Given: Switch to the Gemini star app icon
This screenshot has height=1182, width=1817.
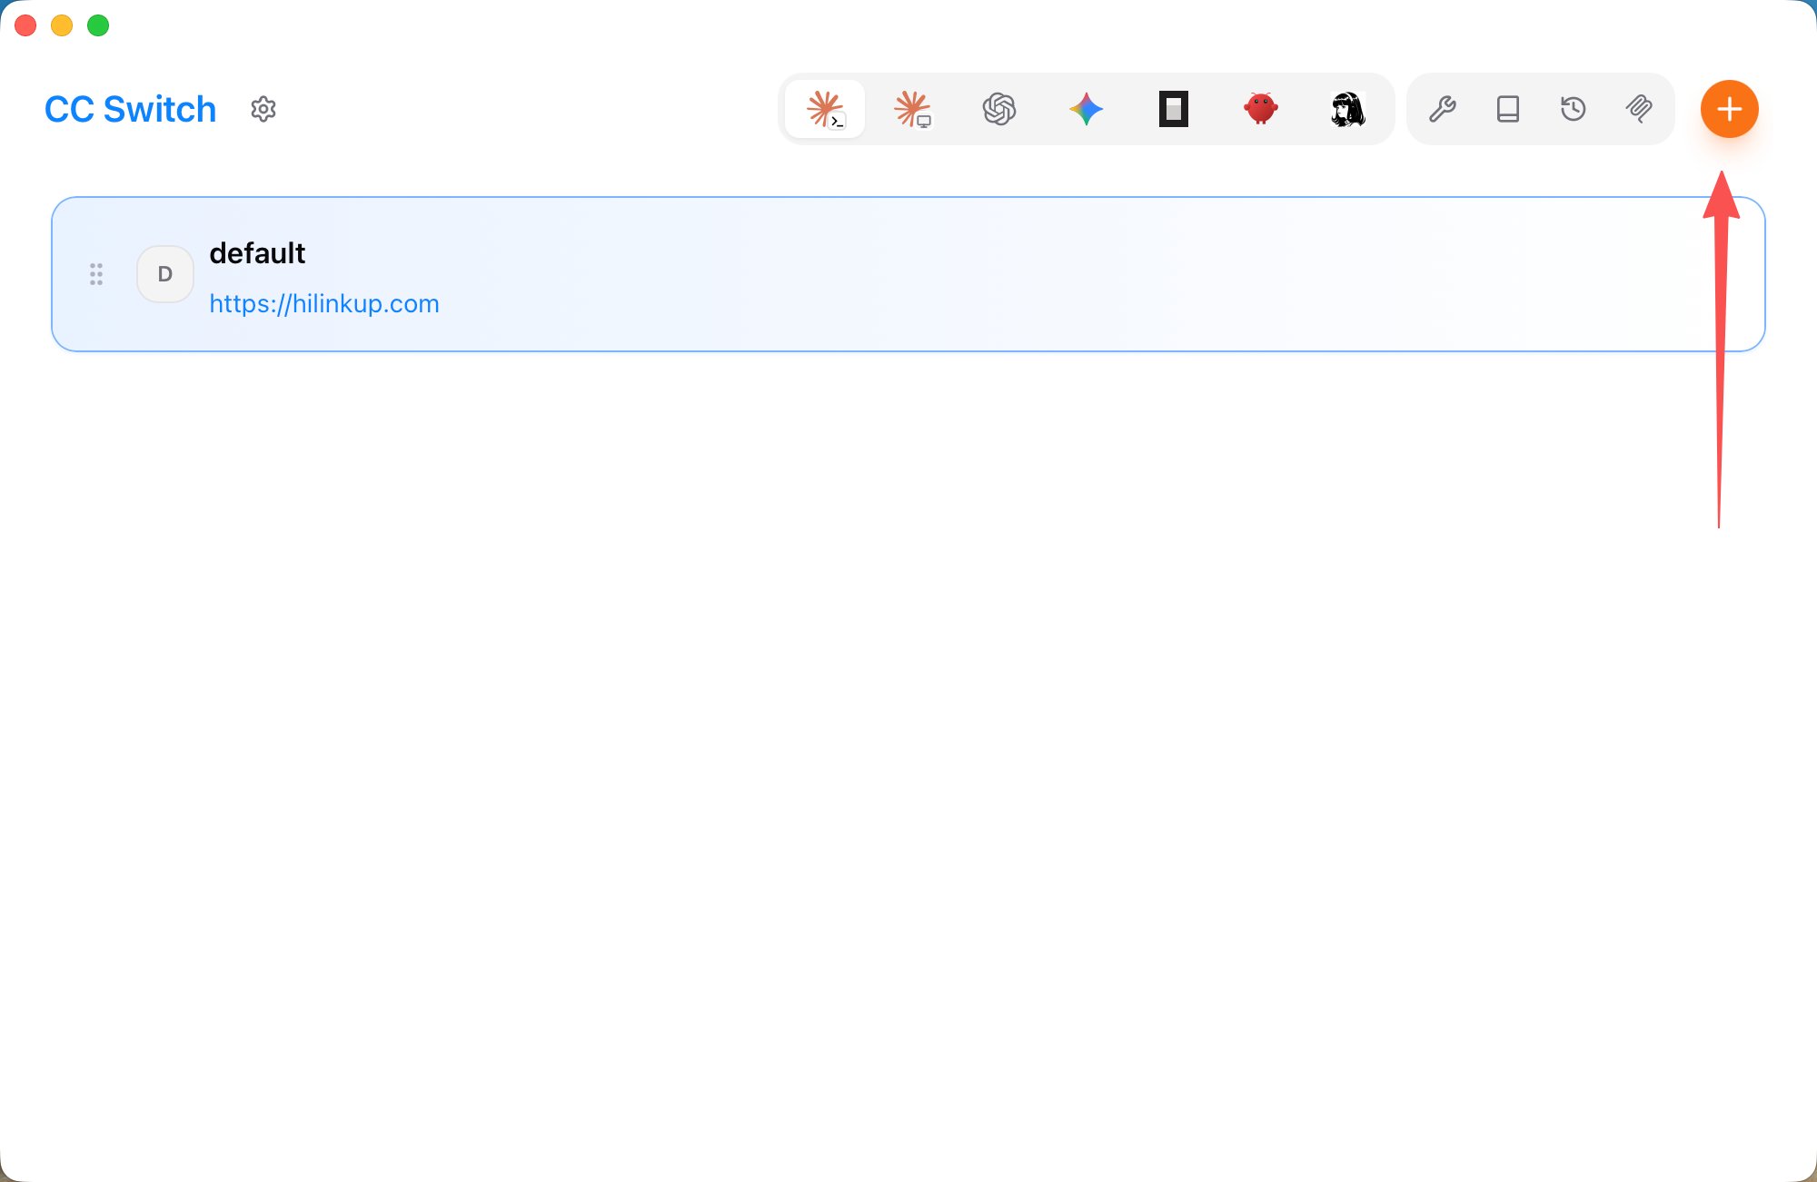Looking at the screenshot, I should tap(1087, 109).
